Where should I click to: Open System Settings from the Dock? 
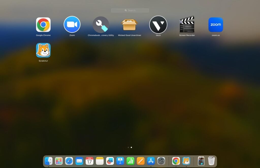(x=161, y=161)
